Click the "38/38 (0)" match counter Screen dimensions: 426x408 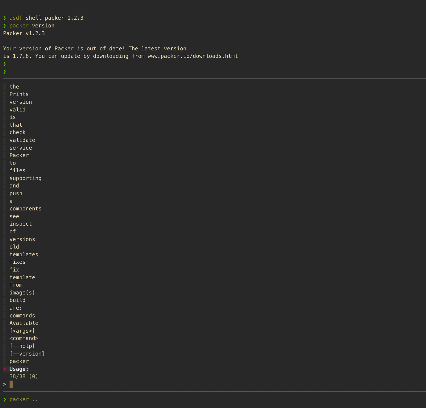pyautogui.click(x=24, y=376)
